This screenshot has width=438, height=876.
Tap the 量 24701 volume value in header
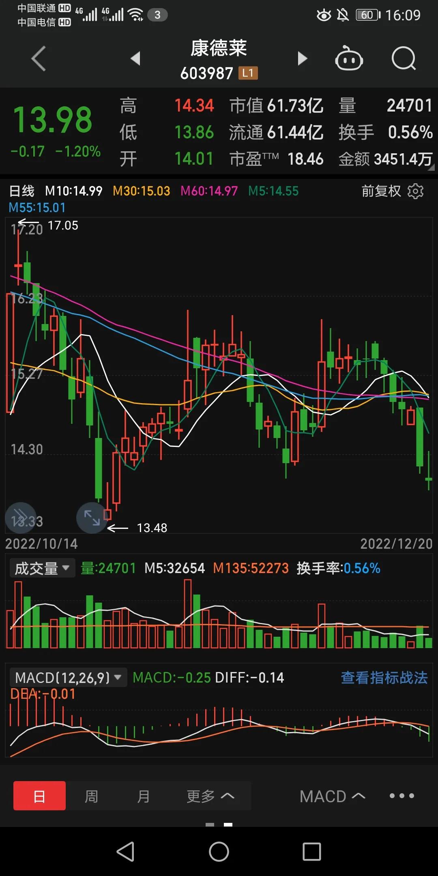[x=409, y=106]
